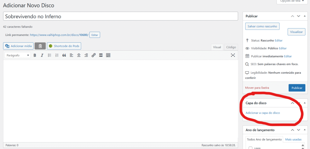This screenshot has height=149, width=310.
Task: Click the insert/edit link icon
Action: click(94, 55)
